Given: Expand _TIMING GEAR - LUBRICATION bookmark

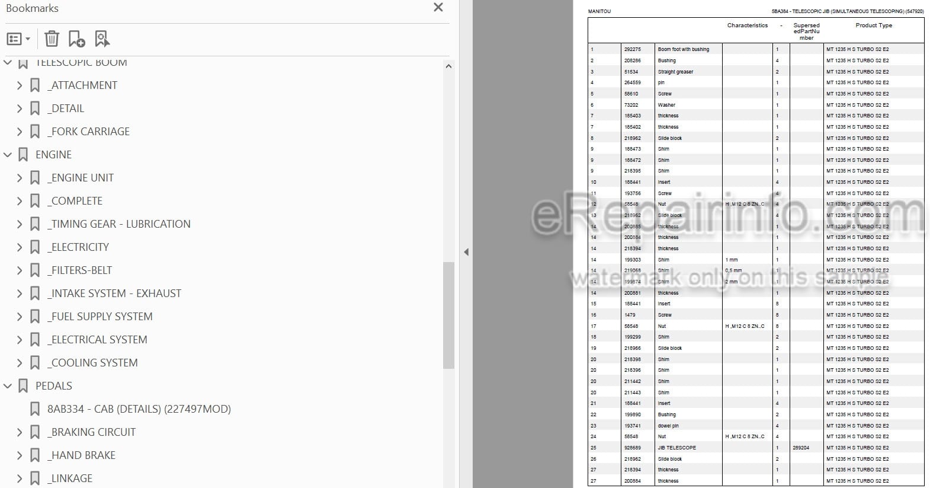Looking at the screenshot, I should point(20,224).
